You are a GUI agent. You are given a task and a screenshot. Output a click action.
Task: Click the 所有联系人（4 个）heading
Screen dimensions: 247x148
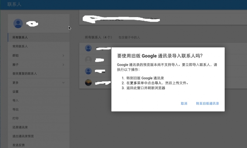click(x=98, y=37)
